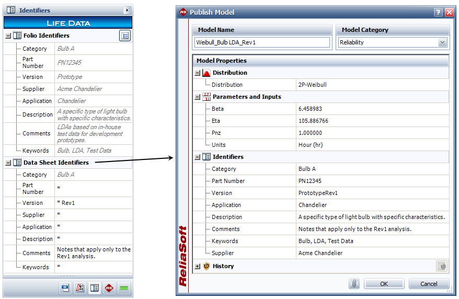This screenshot has width=459, height=299.
Task: Click the paperclip attachments button
Action: pyautogui.click(x=354, y=283)
